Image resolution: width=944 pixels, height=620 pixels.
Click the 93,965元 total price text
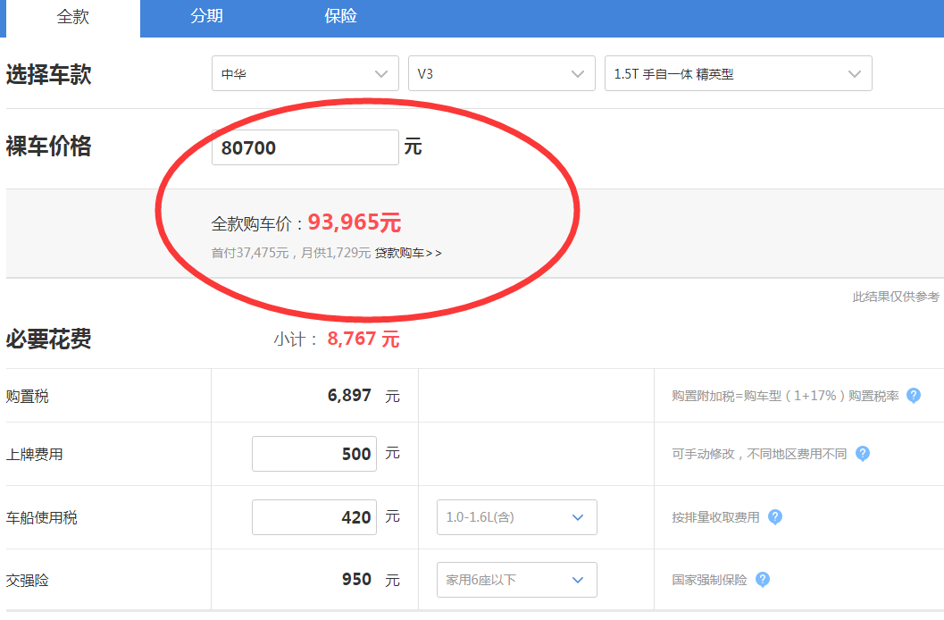(x=355, y=222)
